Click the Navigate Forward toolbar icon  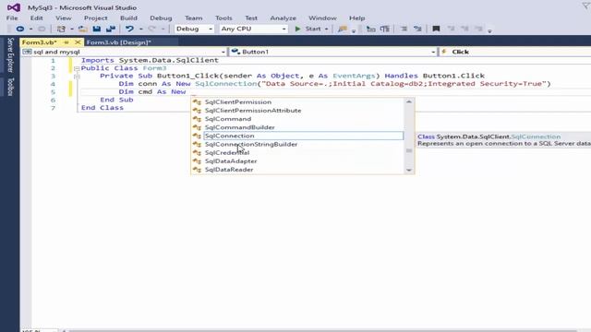[42, 29]
